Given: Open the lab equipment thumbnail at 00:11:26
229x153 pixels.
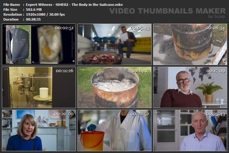Looking at the screenshot, I should click(x=39, y=87).
